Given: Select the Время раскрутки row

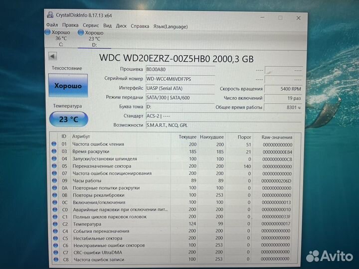Looking at the screenshot, I should (x=172, y=151).
